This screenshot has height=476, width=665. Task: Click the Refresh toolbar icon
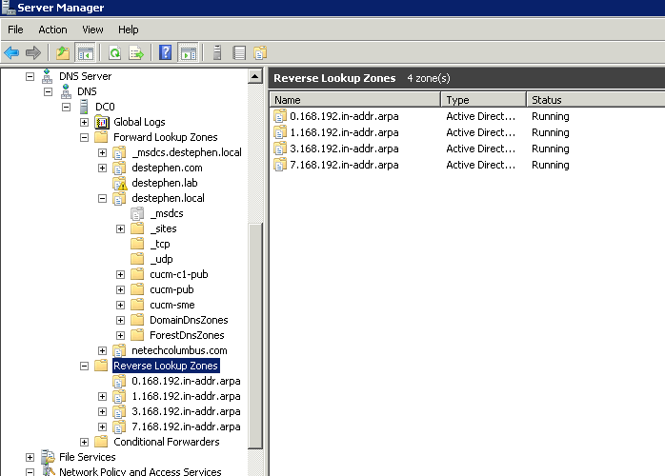115,53
